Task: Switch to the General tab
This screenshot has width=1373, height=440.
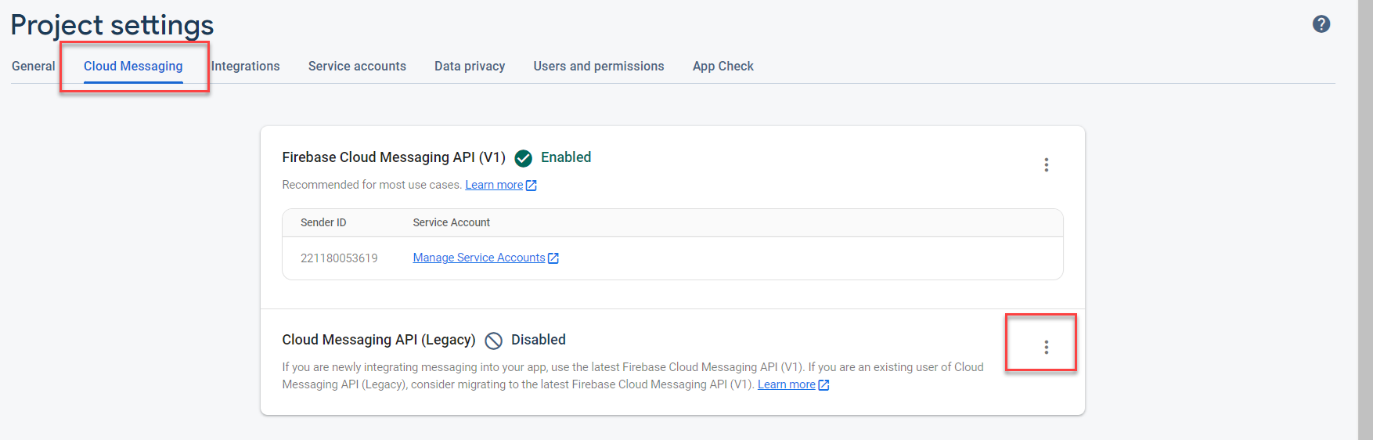Action: click(x=34, y=67)
